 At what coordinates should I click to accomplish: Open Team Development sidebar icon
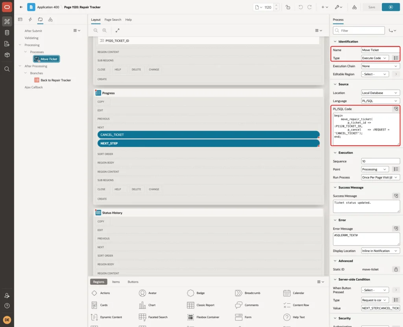(7, 44)
